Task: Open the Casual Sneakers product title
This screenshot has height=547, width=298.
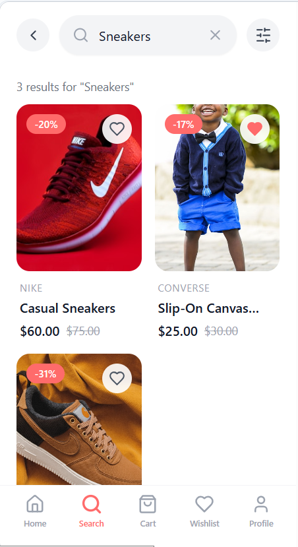Action: click(x=68, y=308)
